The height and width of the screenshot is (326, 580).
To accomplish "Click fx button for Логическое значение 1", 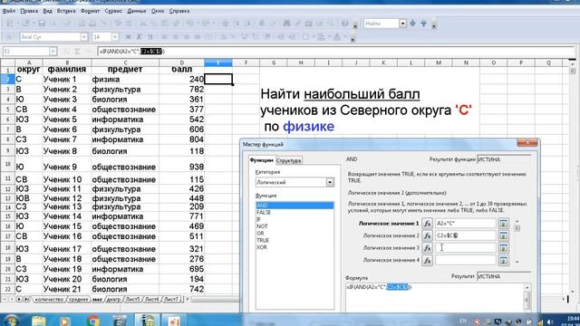I will (x=427, y=224).
